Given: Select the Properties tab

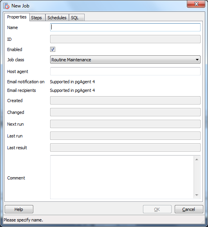Looking at the screenshot, I should click(17, 17).
